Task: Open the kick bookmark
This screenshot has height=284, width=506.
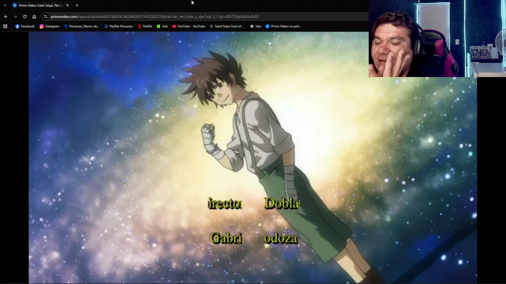Action: tap(162, 26)
